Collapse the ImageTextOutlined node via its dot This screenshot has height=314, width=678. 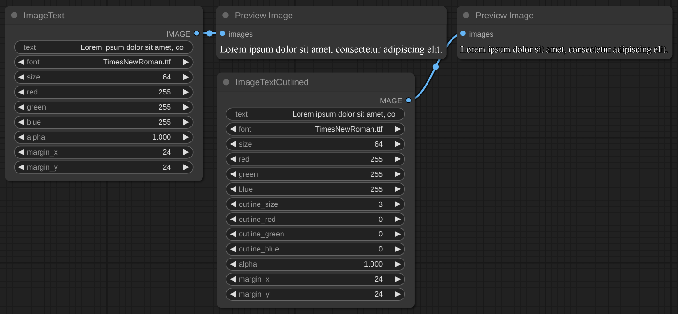[x=226, y=82]
